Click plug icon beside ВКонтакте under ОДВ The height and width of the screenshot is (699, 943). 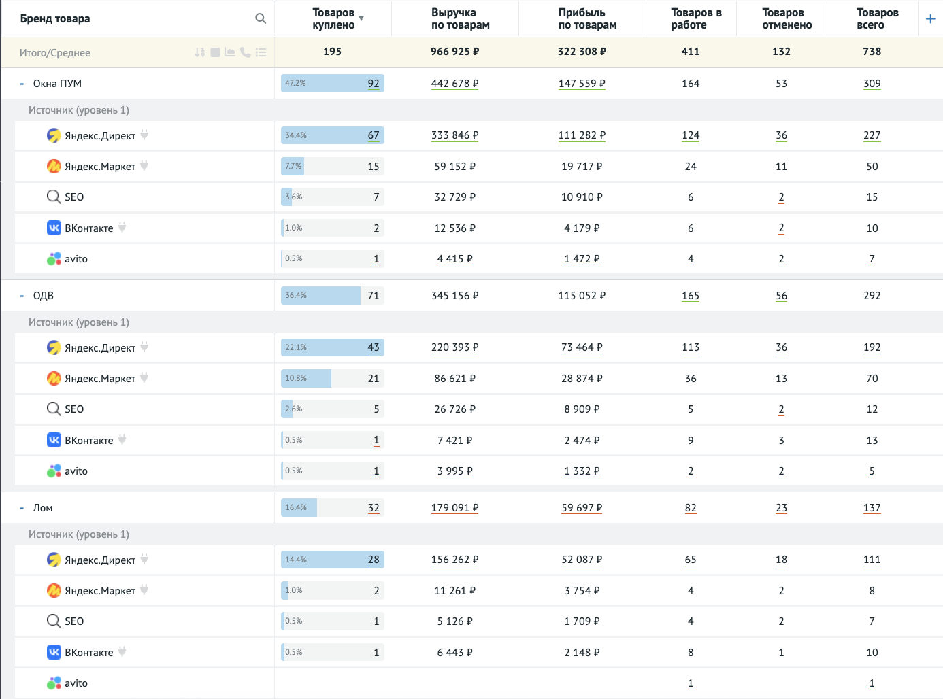pos(122,439)
